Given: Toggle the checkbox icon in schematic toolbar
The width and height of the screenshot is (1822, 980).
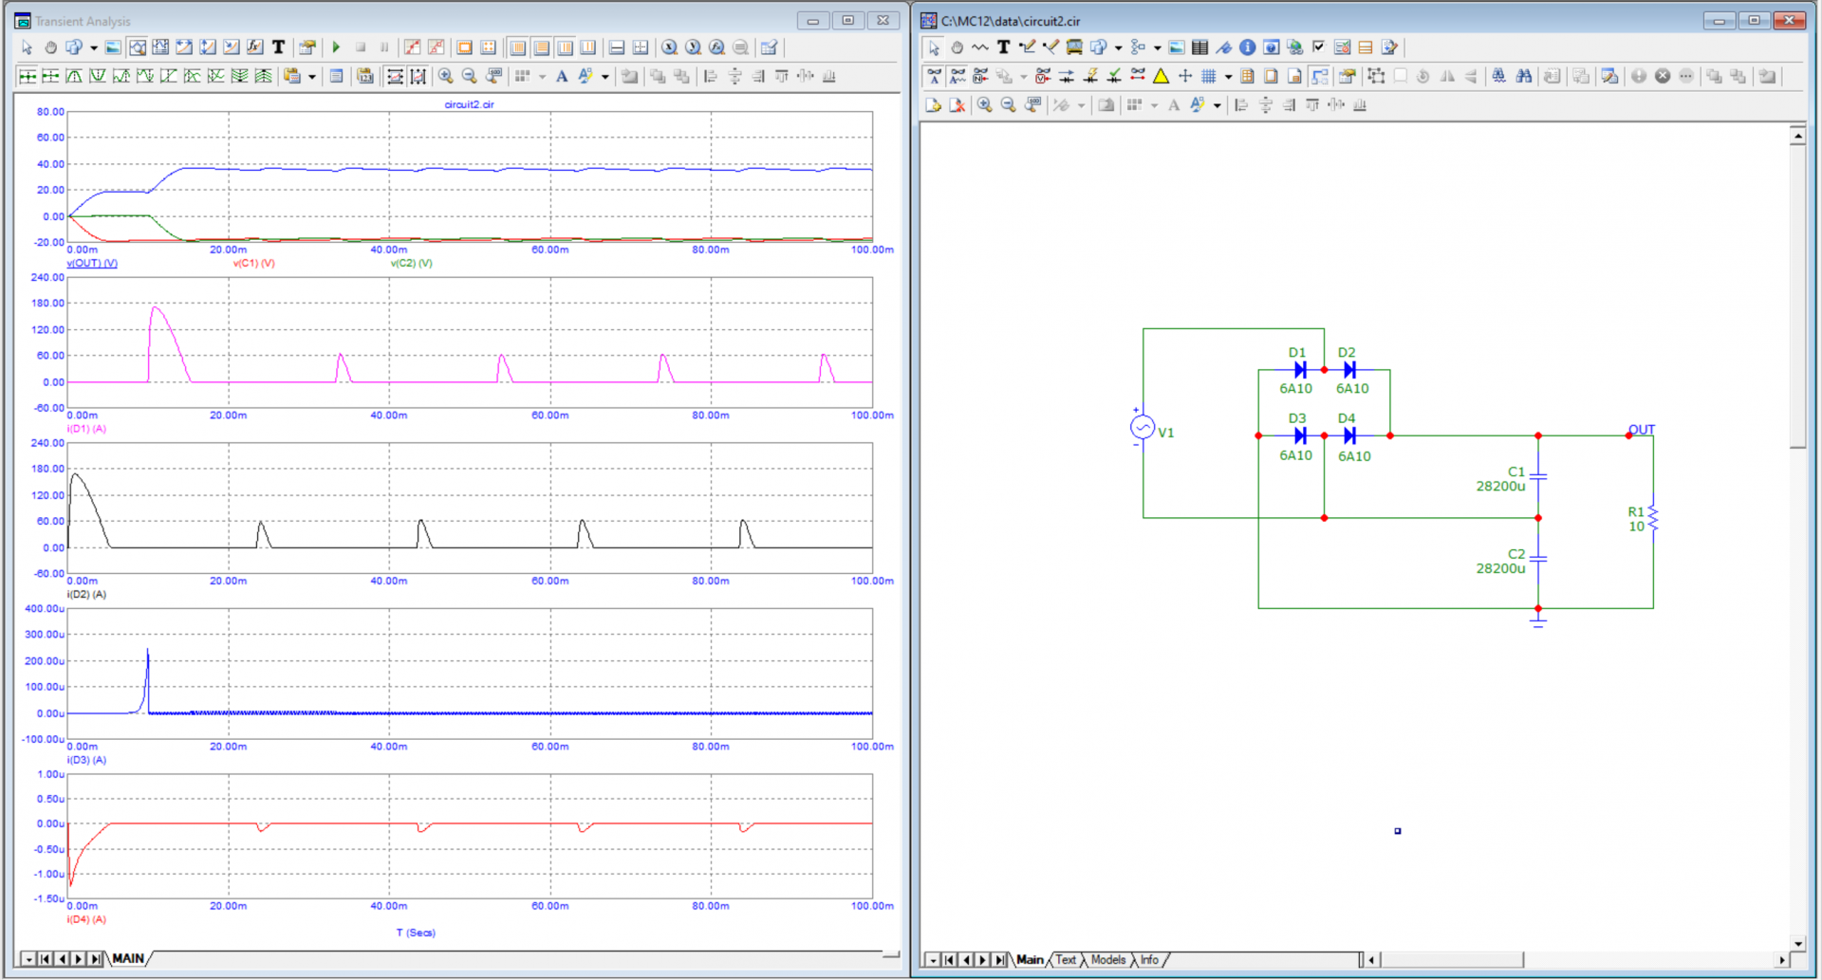Looking at the screenshot, I should tap(1318, 46).
